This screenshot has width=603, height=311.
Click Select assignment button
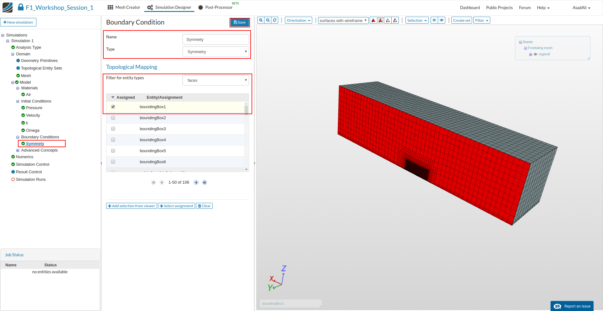point(177,206)
